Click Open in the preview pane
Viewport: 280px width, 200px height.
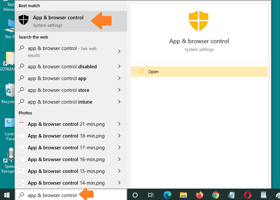[x=153, y=72]
